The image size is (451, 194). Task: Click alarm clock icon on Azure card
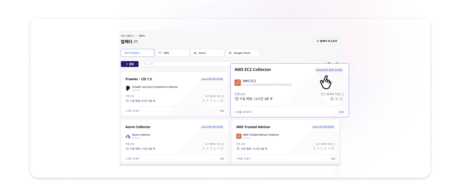(127, 148)
